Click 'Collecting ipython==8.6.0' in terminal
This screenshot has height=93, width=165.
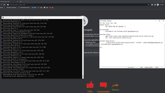click(12, 38)
